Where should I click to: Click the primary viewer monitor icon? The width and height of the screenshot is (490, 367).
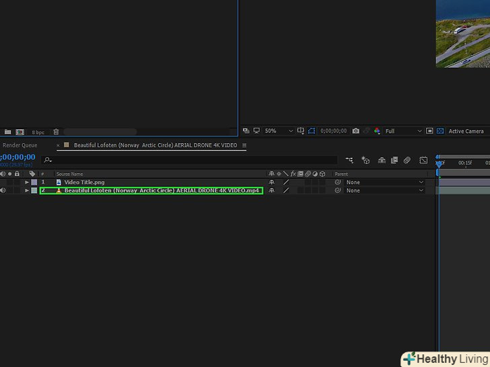(256, 131)
